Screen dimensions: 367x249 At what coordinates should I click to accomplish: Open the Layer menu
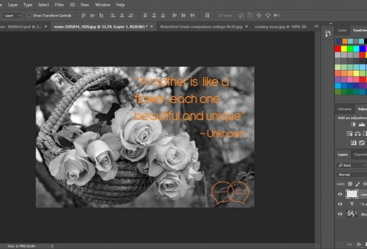13,5
